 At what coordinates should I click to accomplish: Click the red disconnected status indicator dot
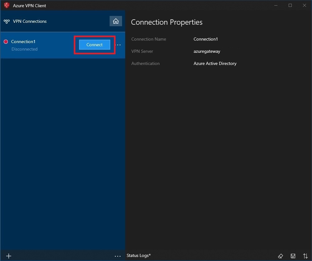(5, 42)
